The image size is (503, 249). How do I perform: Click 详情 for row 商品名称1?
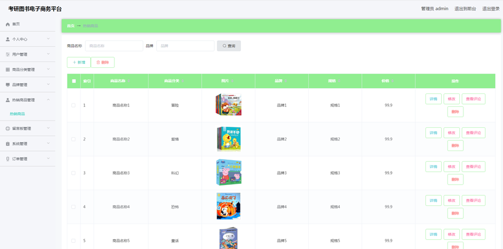[433, 99]
